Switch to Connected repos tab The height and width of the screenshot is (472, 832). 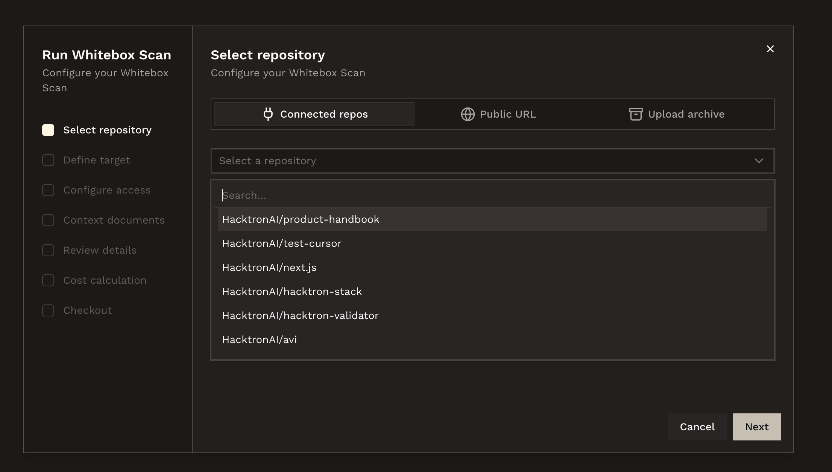[314, 114]
